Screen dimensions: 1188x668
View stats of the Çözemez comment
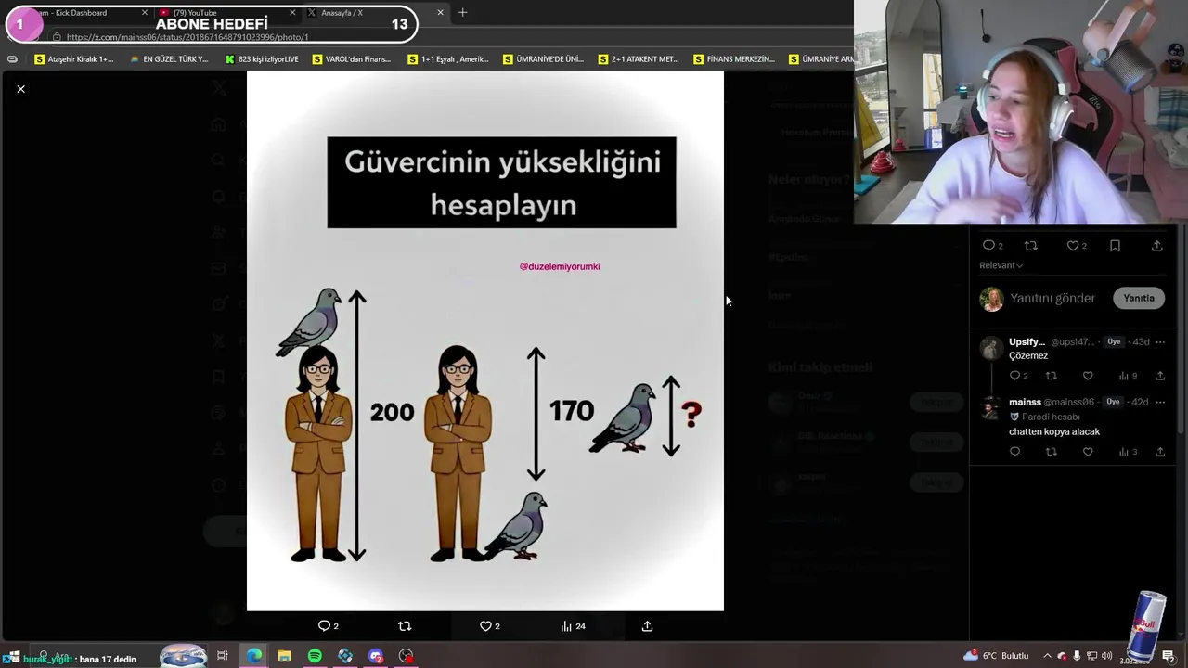point(1128,376)
